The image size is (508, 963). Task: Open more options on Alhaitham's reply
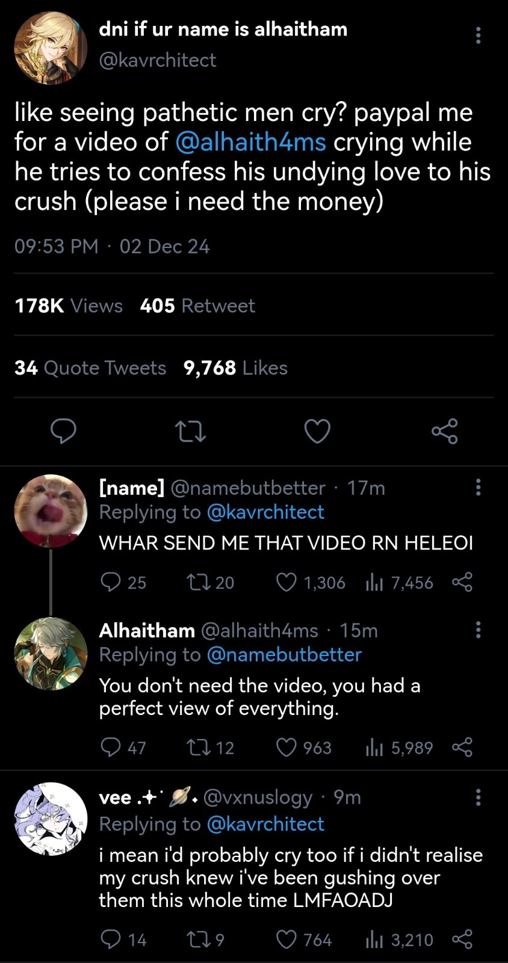click(479, 630)
